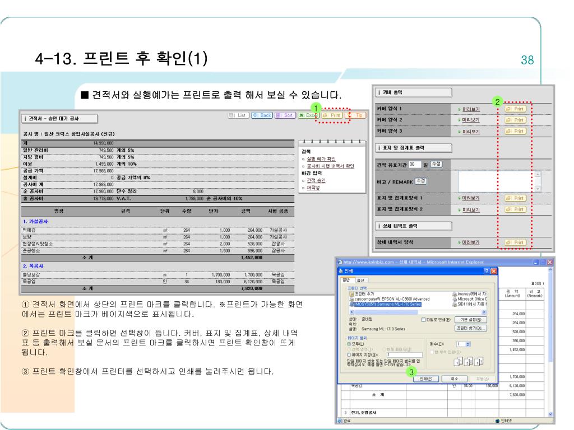Preview 커버 양식 2 via 미리보기

click(x=470, y=120)
